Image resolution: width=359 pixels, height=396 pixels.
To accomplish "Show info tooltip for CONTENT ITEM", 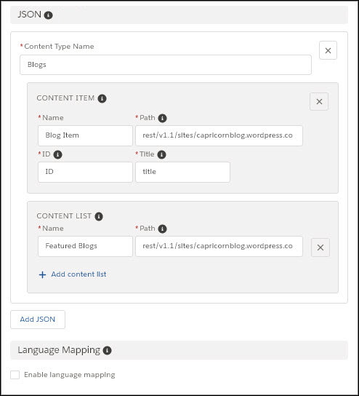I will pyautogui.click(x=102, y=98).
